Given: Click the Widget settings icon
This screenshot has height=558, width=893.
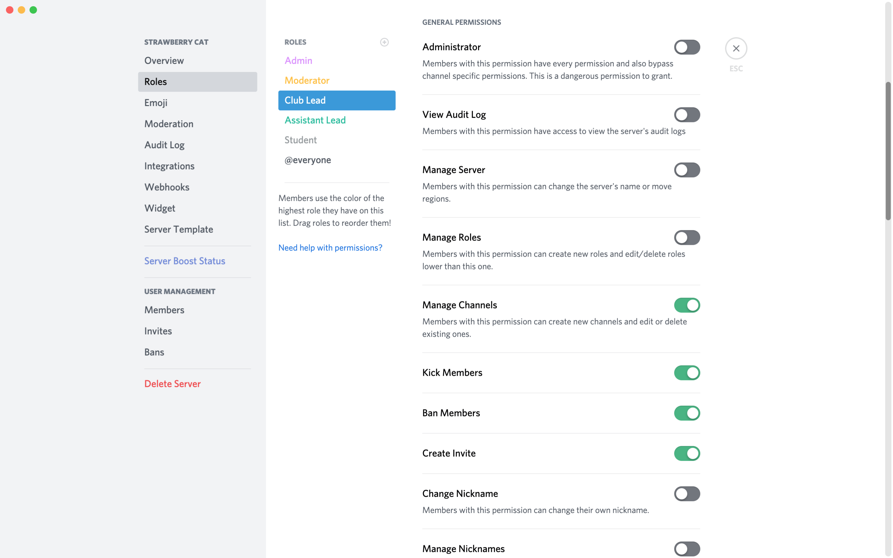Looking at the screenshot, I should 159,207.
